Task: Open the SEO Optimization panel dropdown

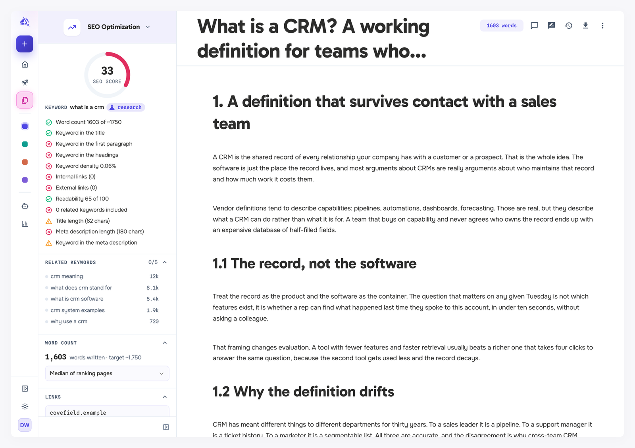Action: coord(148,27)
